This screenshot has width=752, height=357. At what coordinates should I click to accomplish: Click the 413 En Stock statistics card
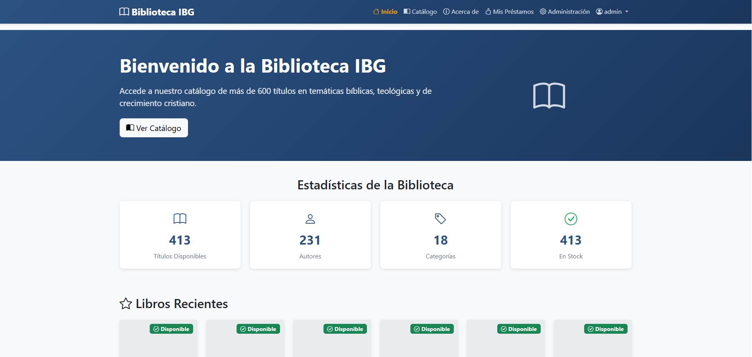point(571,235)
